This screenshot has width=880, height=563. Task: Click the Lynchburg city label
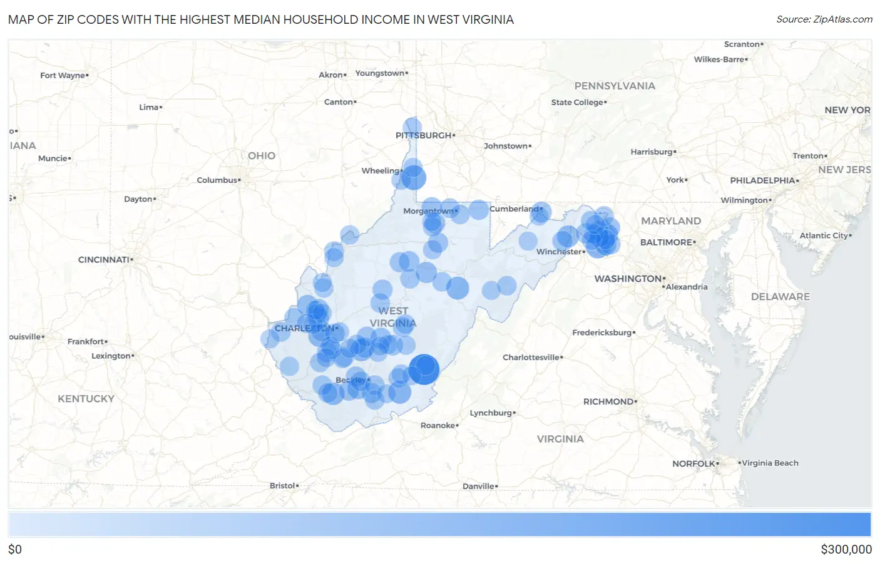coord(491,413)
